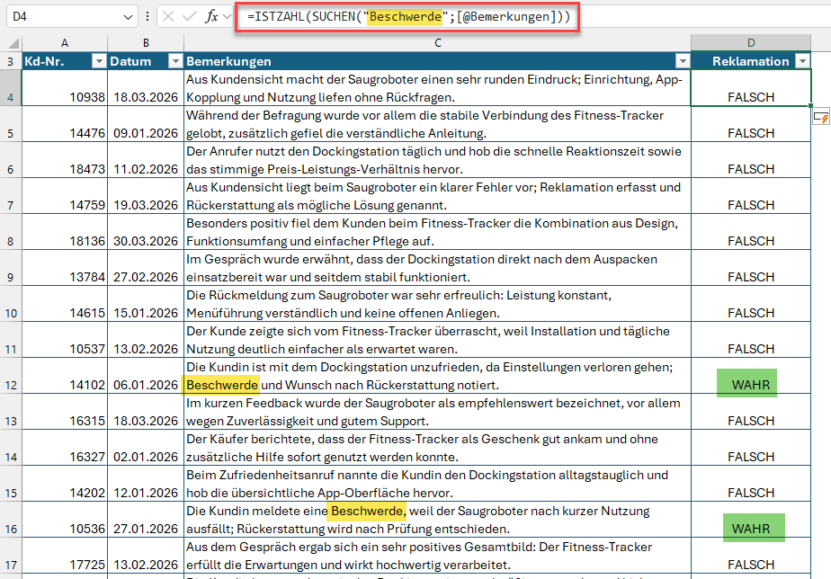Screen dimensions: 831x579
Task: Select date cell 09.01.2026
Action: (146, 124)
